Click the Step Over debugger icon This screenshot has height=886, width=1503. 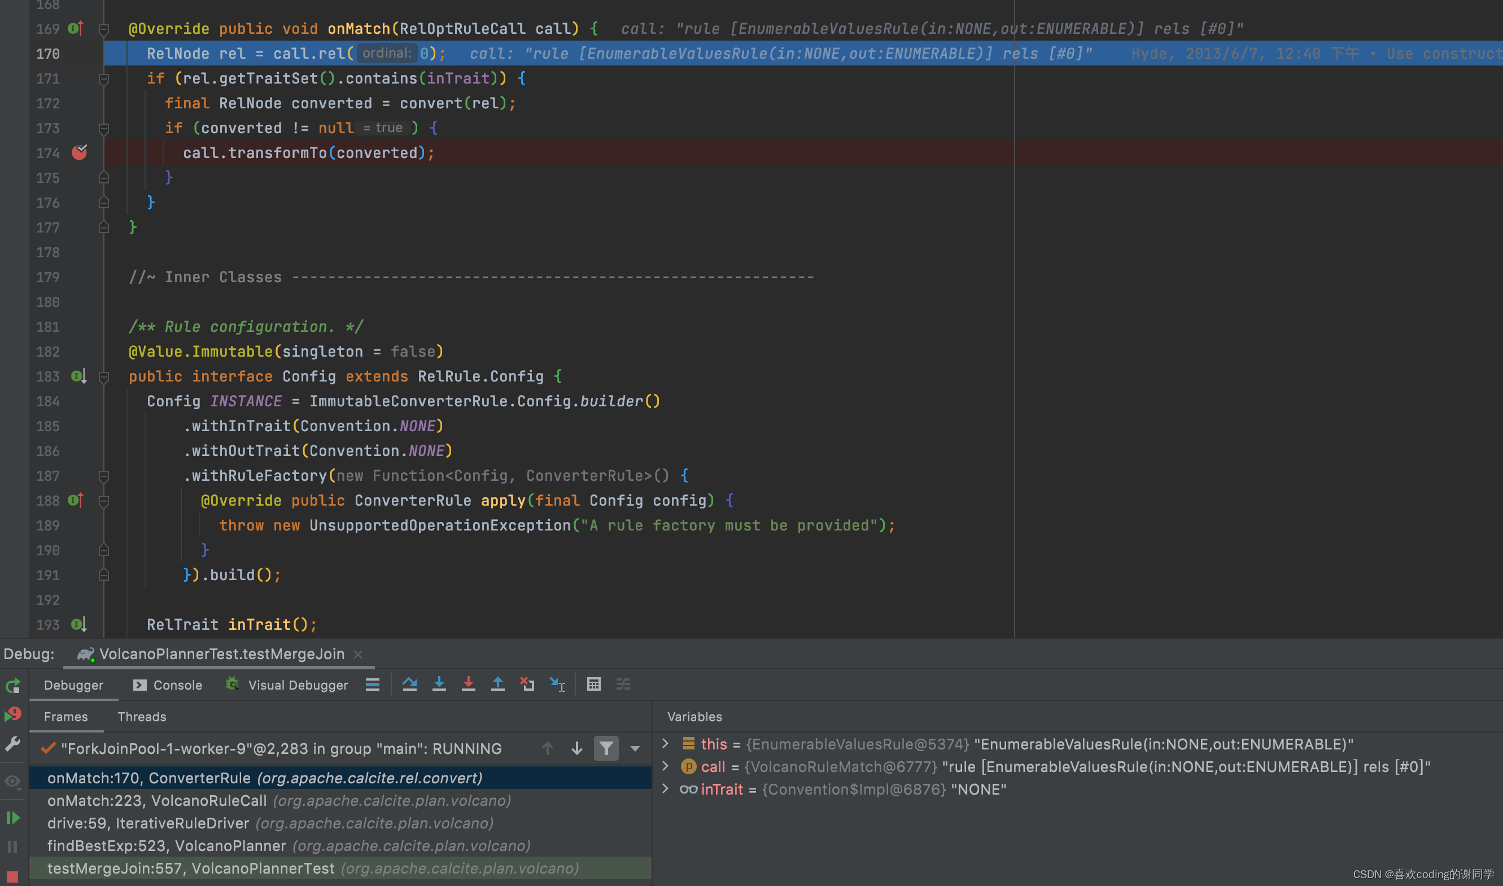pyautogui.click(x=410, y=684)
